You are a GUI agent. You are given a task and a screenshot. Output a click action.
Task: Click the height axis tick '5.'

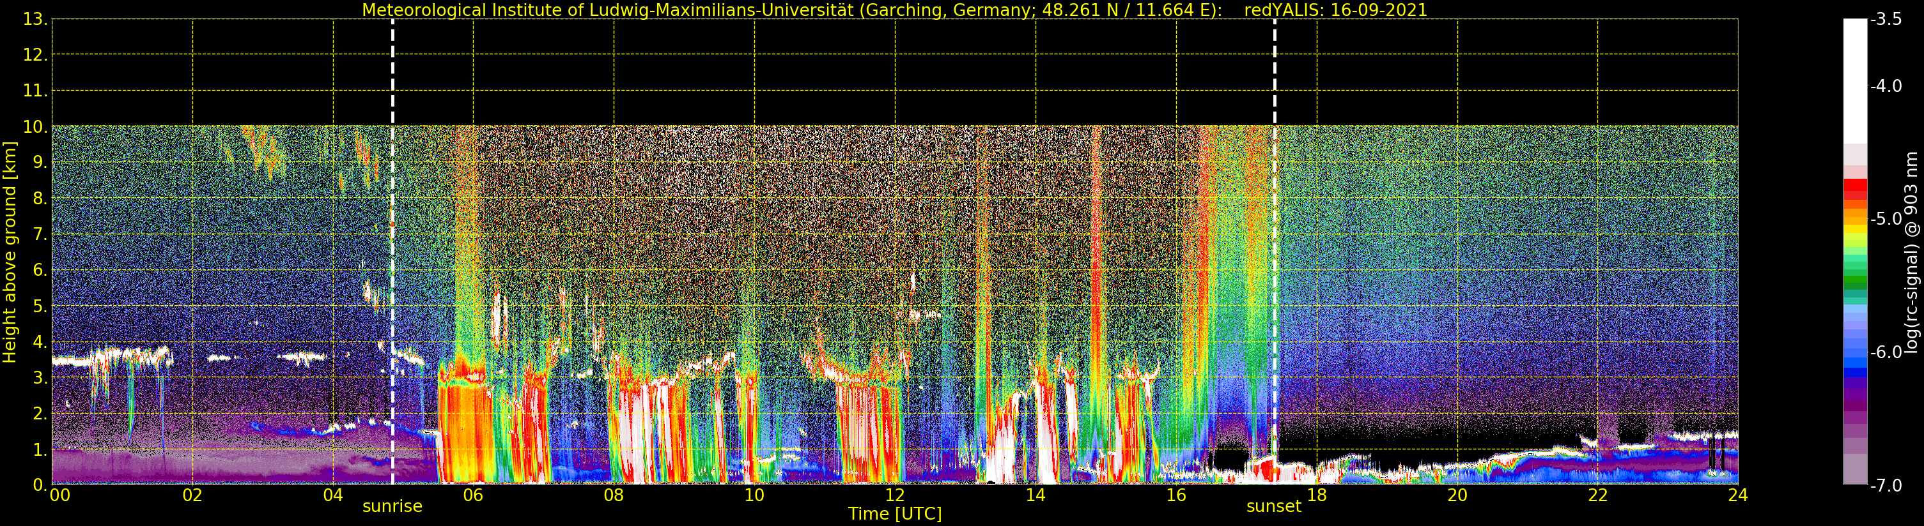[x=40, y=306]
